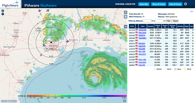Open the settings gear icon
This screenshot has height=103, width=195.
click(185, 4)
